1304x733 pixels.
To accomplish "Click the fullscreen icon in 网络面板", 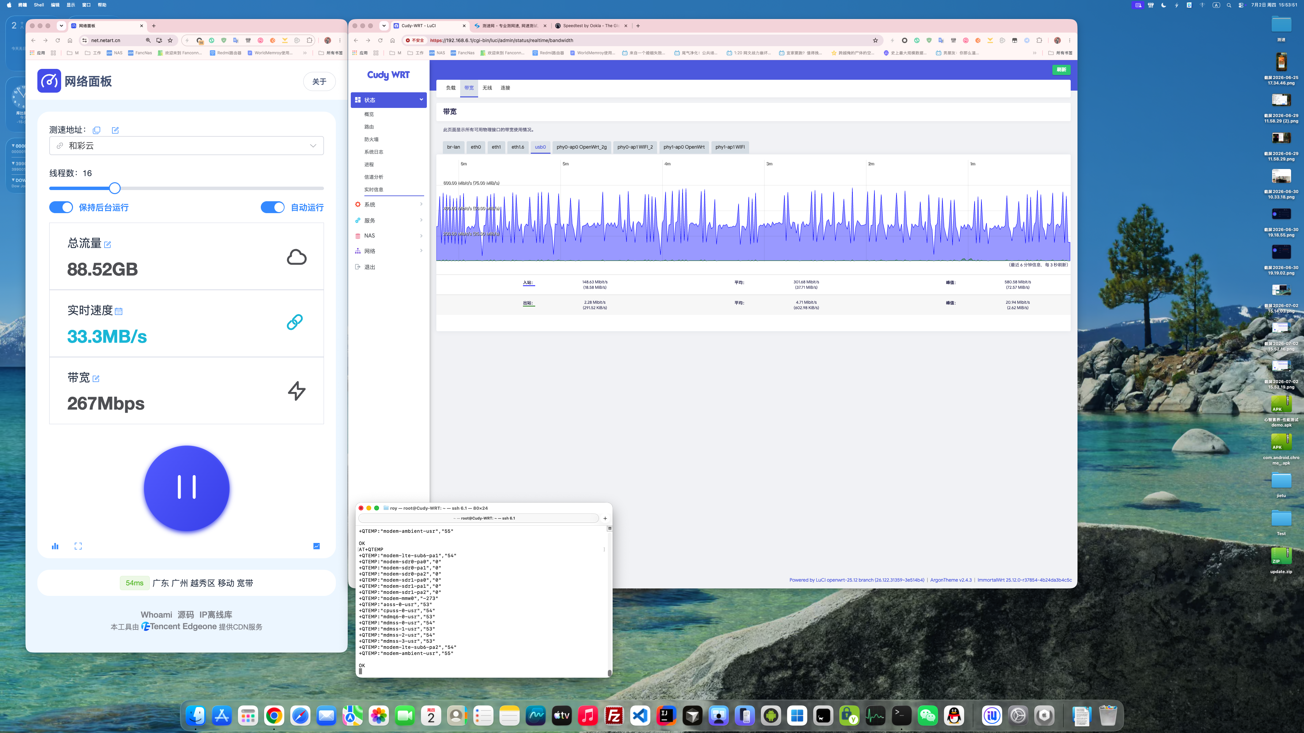I will coord(78,546).
